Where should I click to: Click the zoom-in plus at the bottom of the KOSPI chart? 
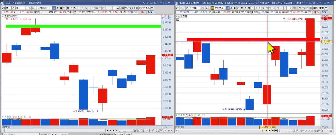[169, 131]
